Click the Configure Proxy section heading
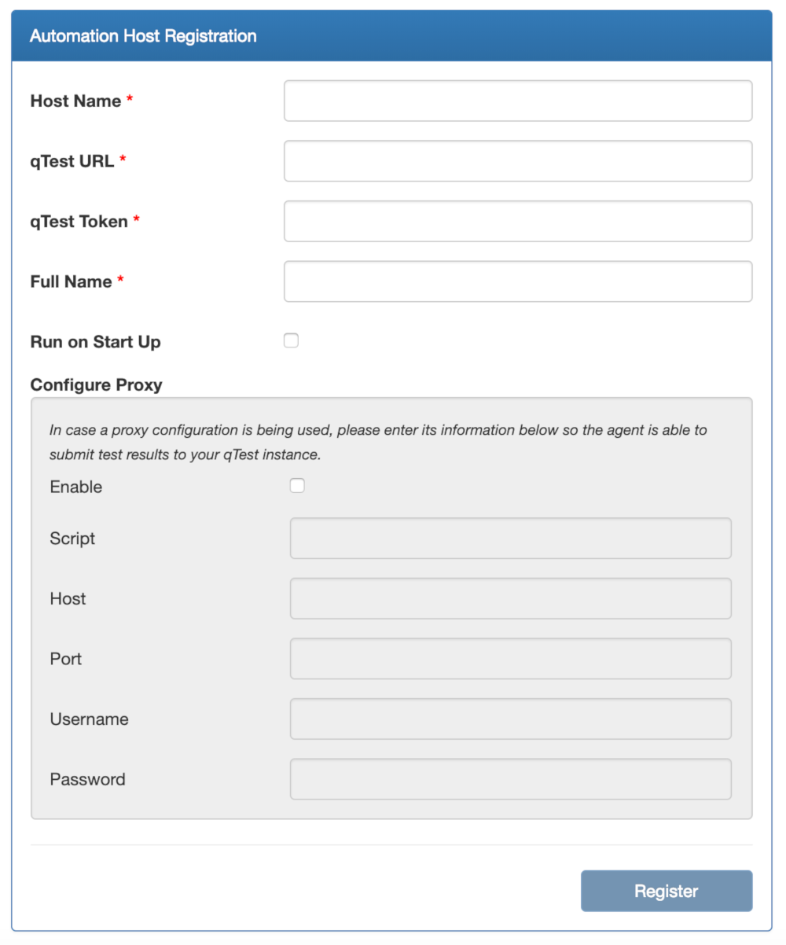The image size is (786, 945). pos(96,384)
